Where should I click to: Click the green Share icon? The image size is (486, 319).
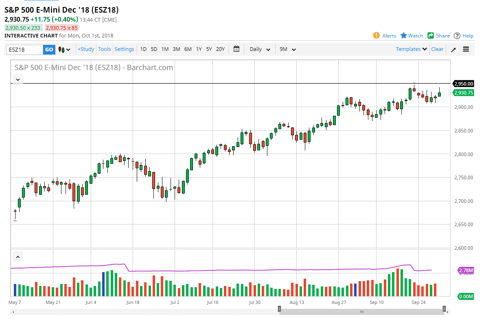[432, 35]
